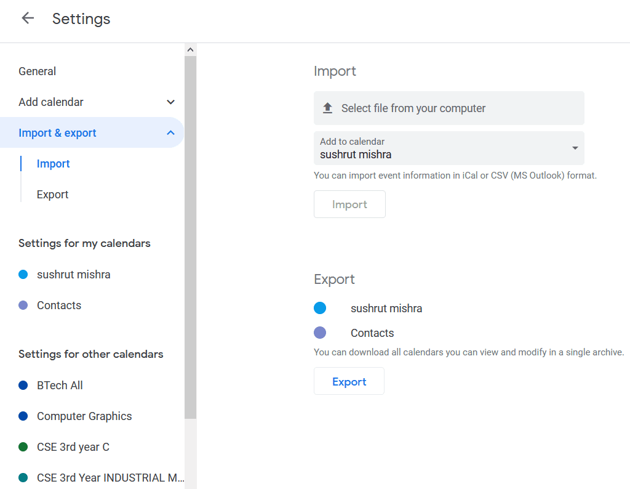Expand the Add calendar section
The image size is (630, 489).
(x=171, y=102)
